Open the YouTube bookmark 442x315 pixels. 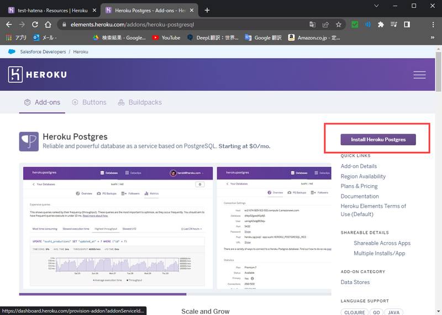click(x=166, y=38)
